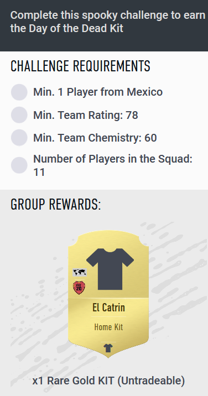Click Min. 1 Player from Mexico text
Image resolution: width=208 pixels, height=396 pixels.
98,92
